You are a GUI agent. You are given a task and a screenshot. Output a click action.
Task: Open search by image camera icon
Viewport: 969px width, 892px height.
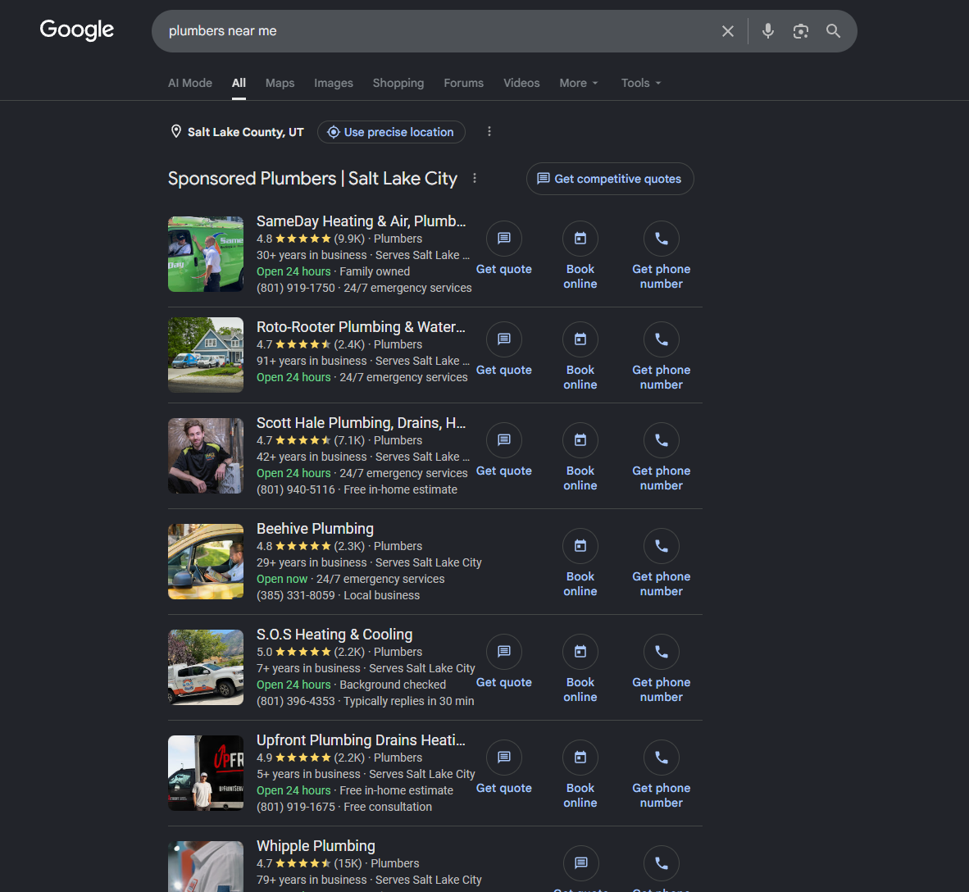801,31
